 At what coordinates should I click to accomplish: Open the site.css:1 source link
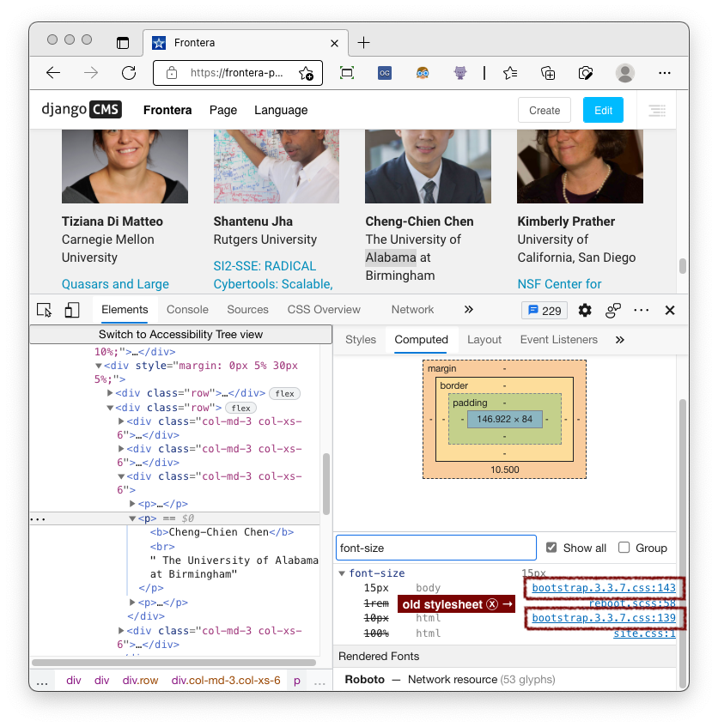(644, 633)
